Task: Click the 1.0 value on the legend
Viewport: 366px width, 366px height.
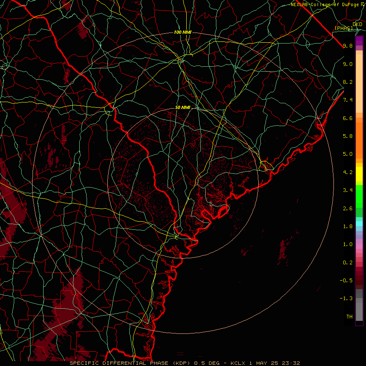Action: click(x=348, y=244)
